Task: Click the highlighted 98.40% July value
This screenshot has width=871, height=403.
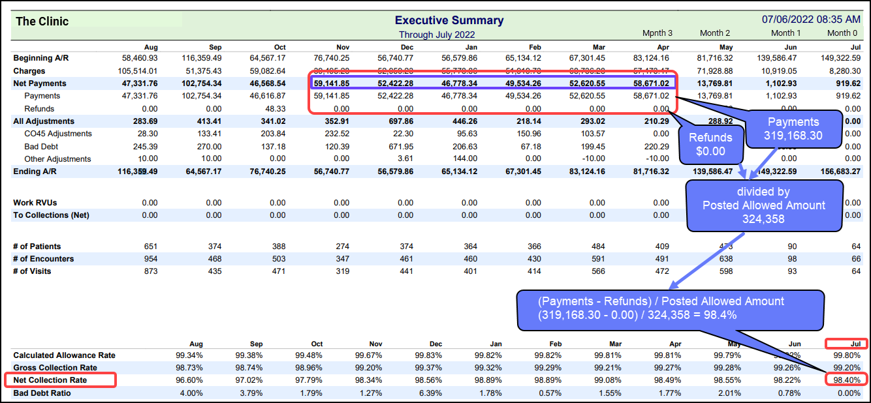Action: click(x=847, y=380)
